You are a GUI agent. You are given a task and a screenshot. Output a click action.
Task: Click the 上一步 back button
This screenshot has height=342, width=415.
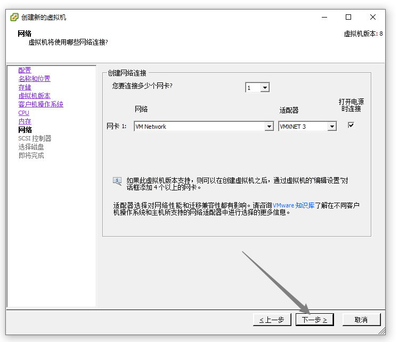272,320
